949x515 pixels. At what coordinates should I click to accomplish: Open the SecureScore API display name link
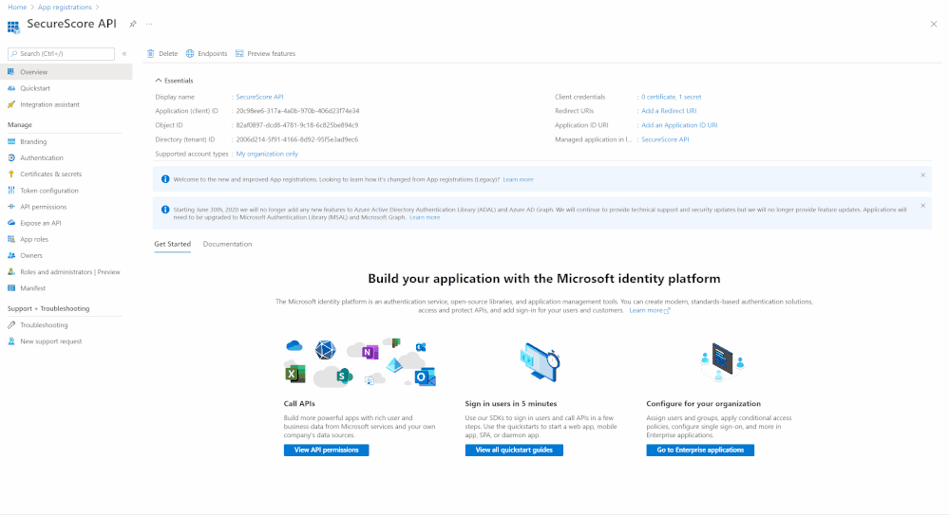point(259,97)
